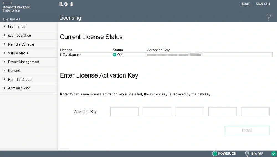Open the Power Management section
The image size is (277, 157).
23,62
